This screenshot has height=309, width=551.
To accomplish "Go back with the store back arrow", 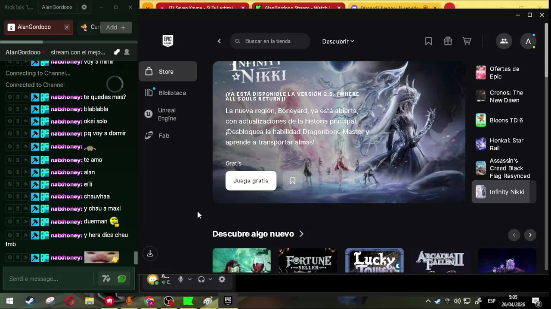I will (219, 41).
